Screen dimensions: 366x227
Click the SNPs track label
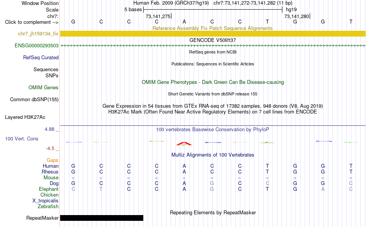click(52, 75)
